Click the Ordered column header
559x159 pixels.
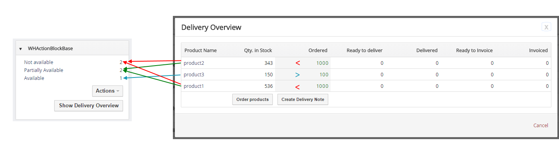point(318,50)
